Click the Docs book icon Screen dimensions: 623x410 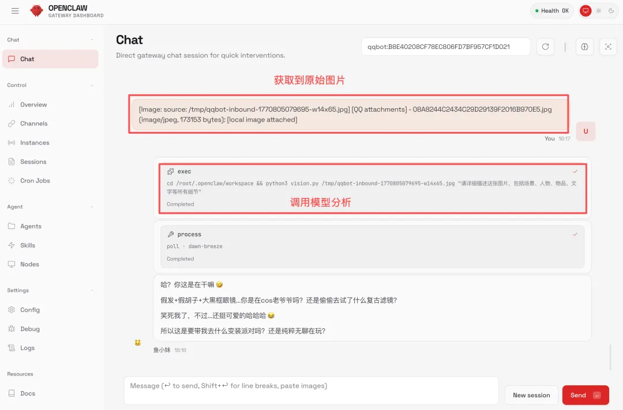tap(12, 393)
